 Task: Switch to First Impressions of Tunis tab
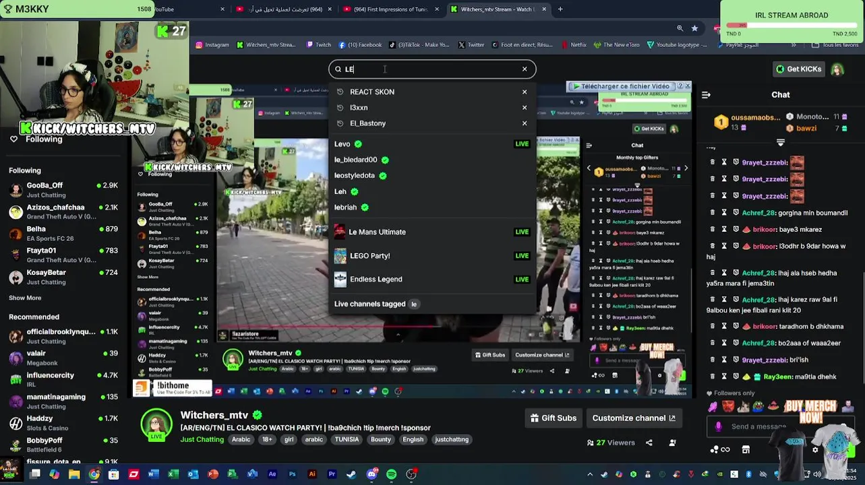click(390, 9)
